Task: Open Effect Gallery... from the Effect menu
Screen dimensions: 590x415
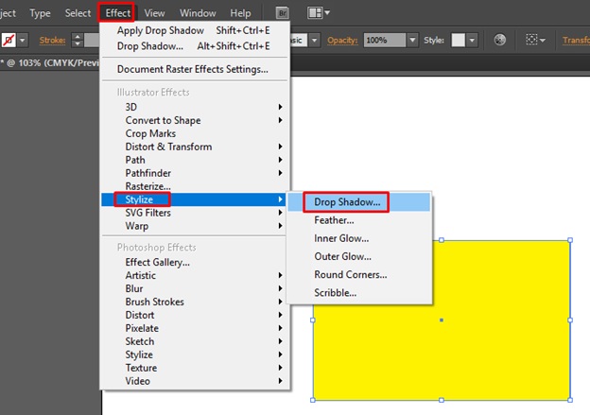Action: 157,262
